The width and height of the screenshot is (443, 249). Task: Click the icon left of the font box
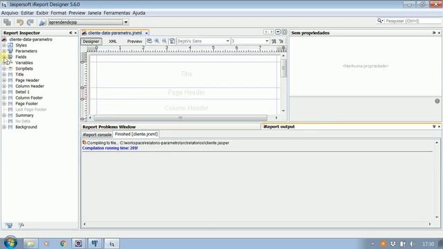tap(172, 41)
